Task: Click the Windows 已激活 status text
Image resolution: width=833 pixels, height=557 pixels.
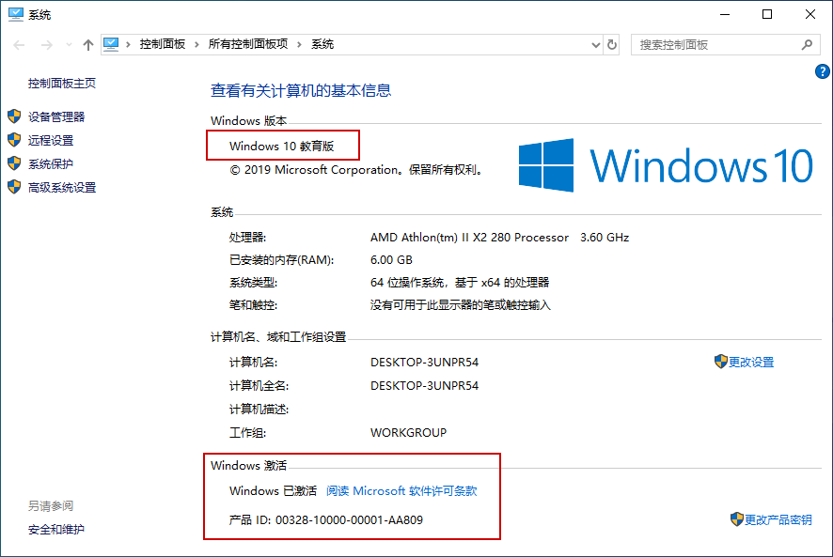Action: [273, 491]
